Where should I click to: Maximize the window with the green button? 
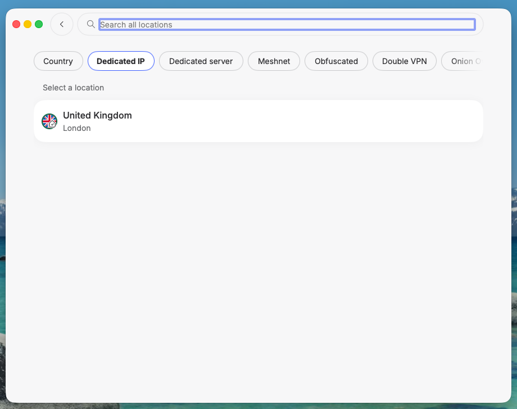(39, 24)
